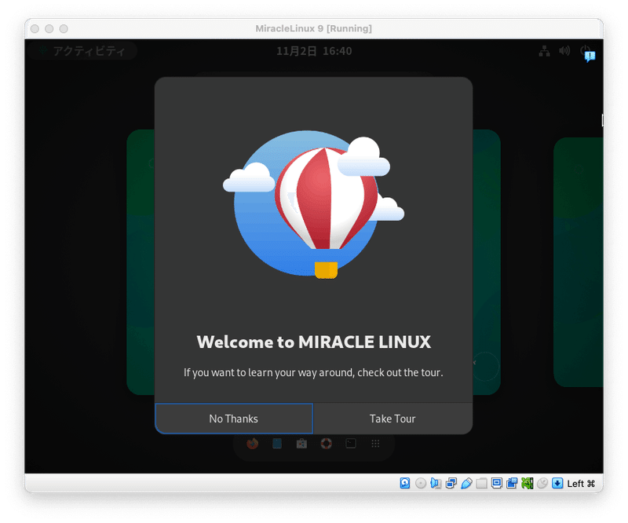Open the Software bag icon in dash
Screen dimensions: 628x523
pos(301,444)
